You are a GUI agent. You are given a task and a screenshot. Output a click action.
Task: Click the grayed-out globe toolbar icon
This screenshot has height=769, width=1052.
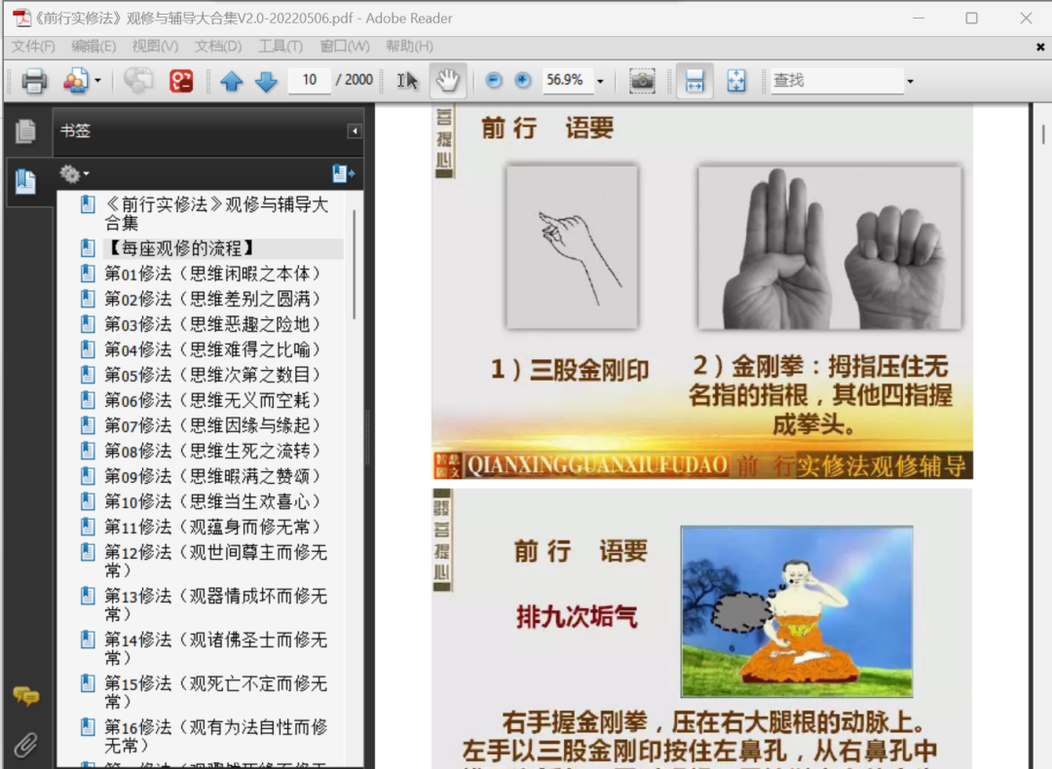click(x=138, y=81)
